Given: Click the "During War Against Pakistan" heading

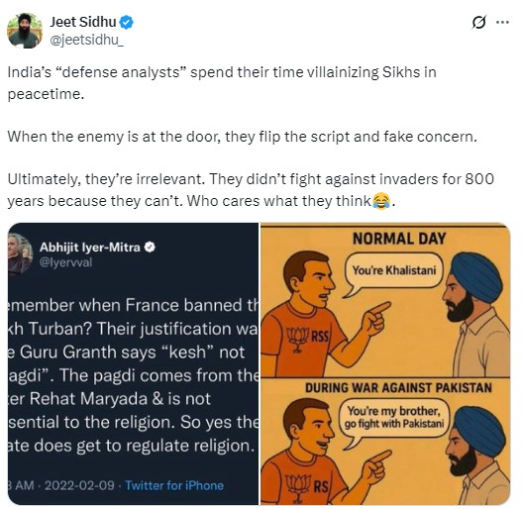Looking at the screenshot, I should [x=398, y=388].
